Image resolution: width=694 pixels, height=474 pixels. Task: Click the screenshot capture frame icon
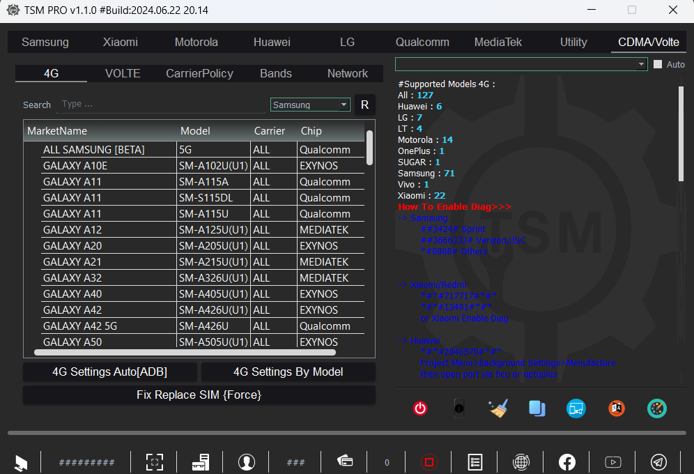point(155,462)
